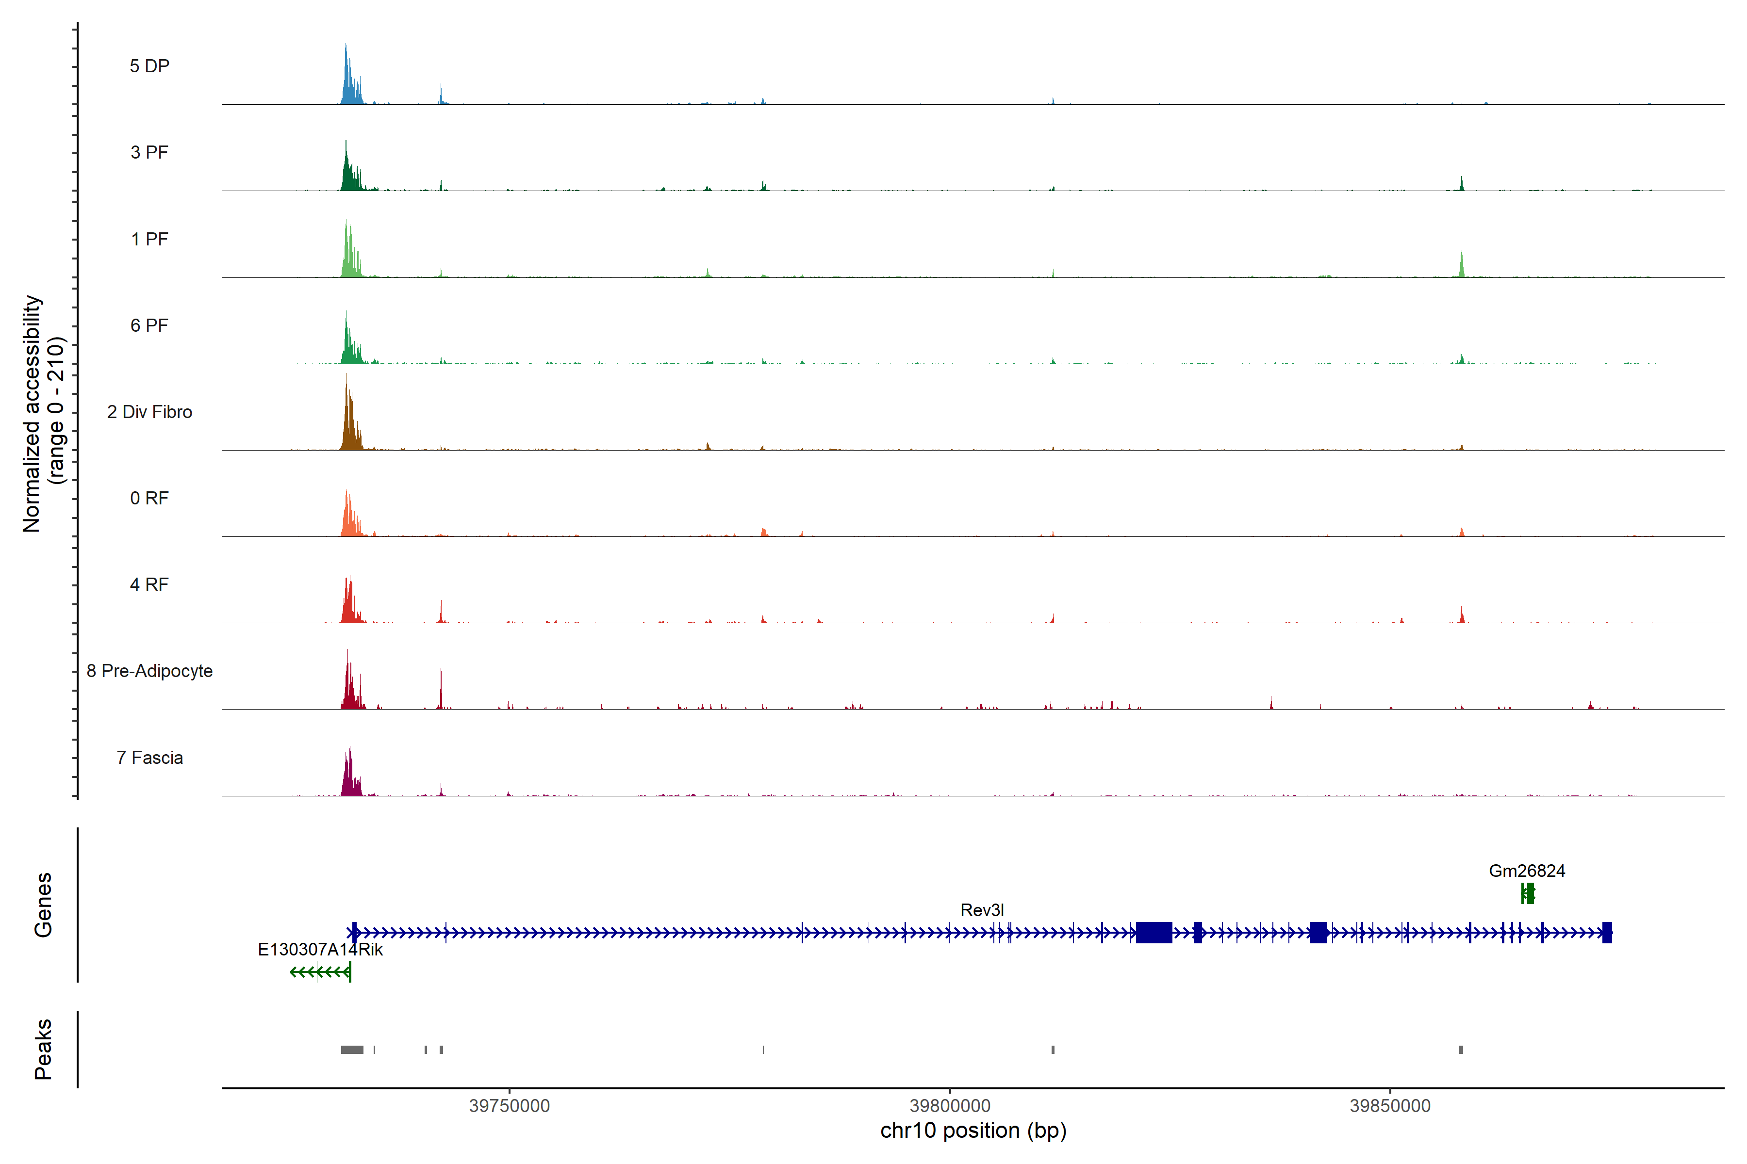1747x1164 pixels.
Task: Click the 1 PF track label
Action: pos(149,239)
